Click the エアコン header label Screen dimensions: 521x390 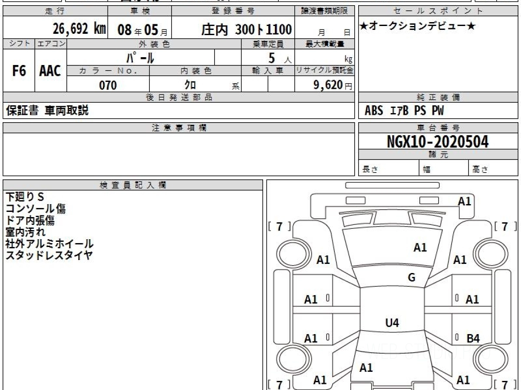51,44
